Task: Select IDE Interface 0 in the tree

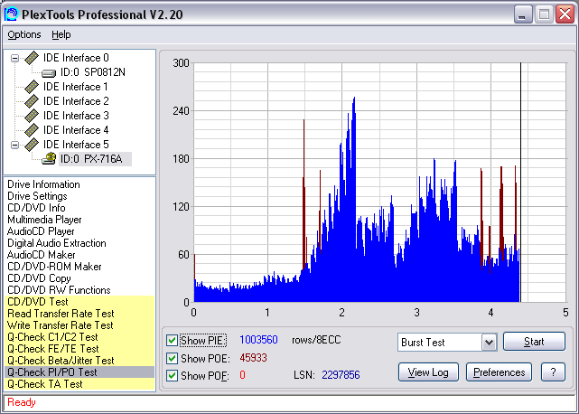Action: (x=76, y=58)
